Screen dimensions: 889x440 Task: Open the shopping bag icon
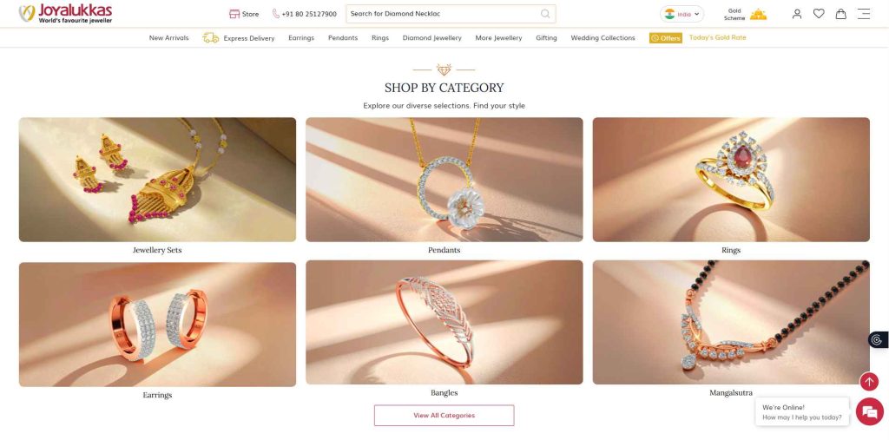[x=840, y=14]
